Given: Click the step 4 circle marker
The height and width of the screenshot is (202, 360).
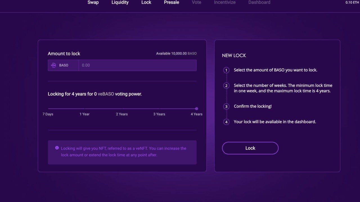Looking at the screenshot, I should click(x=226, y=122).
